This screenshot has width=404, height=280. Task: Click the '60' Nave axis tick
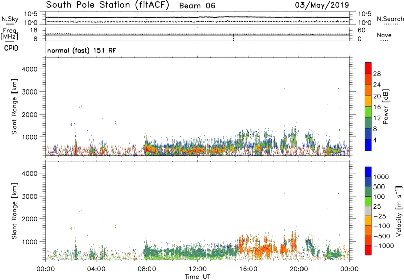pyautogui.click(x=362, y=30)
